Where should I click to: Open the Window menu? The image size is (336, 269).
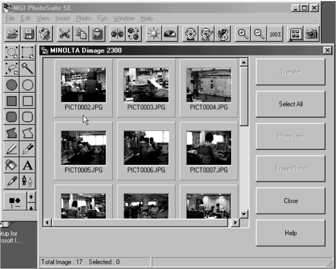pos(124,18)
